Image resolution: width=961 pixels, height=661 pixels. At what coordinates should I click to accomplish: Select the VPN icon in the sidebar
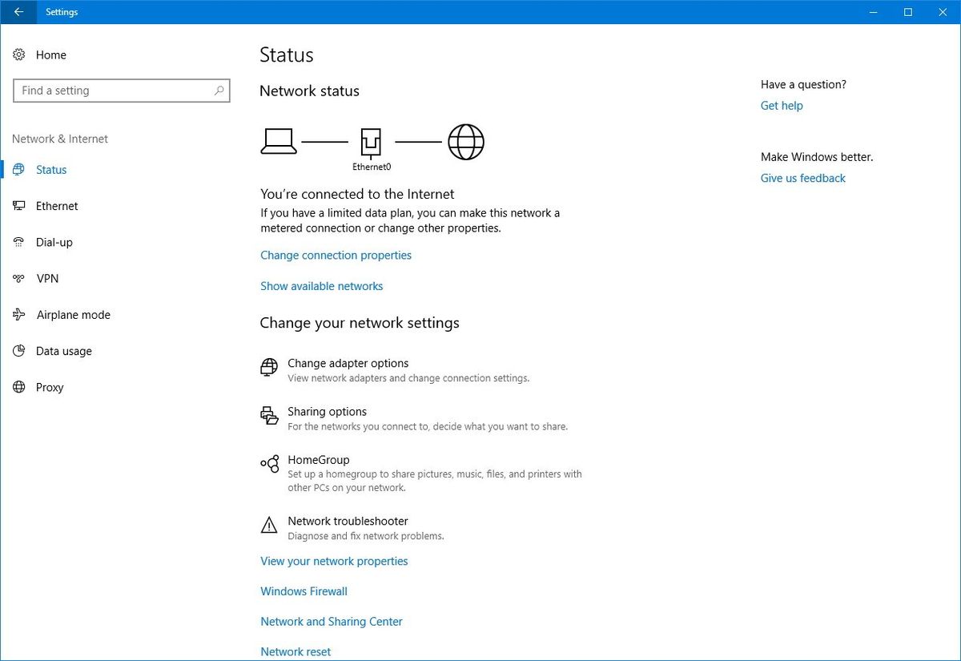click(18, 278)
